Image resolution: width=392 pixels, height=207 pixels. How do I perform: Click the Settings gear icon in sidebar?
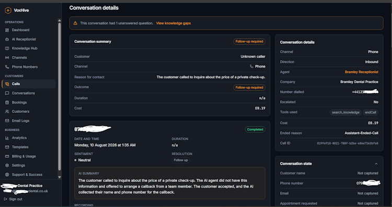[7, 165]
